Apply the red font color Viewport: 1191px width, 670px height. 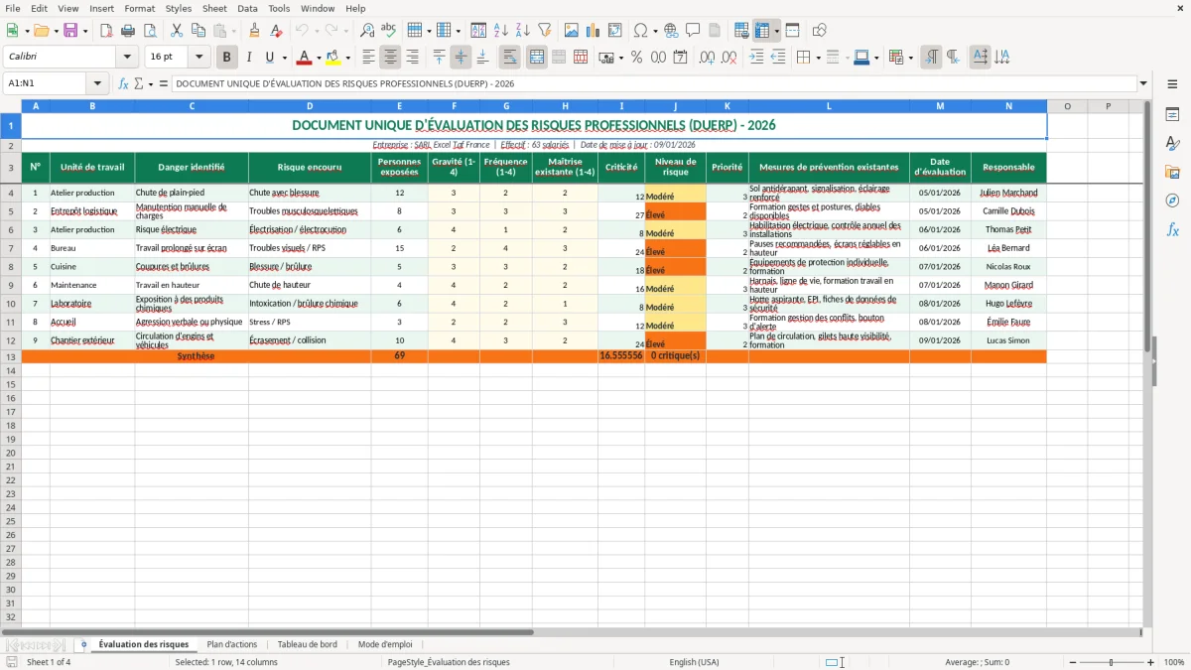click(304, 58)
